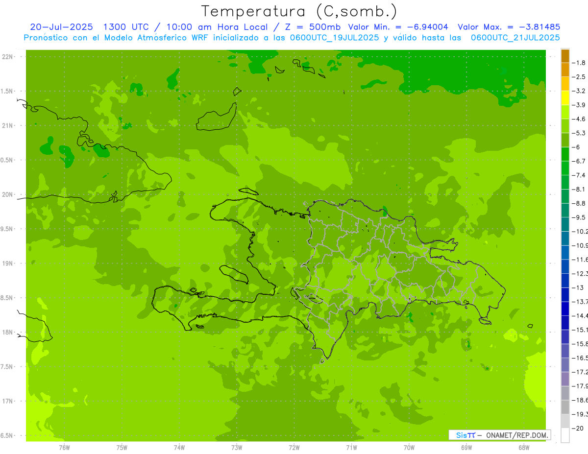This screenshot has width=588, height=454.
Task: Click the '-1.8' color scale label
Action: click(x=580, y=63)
